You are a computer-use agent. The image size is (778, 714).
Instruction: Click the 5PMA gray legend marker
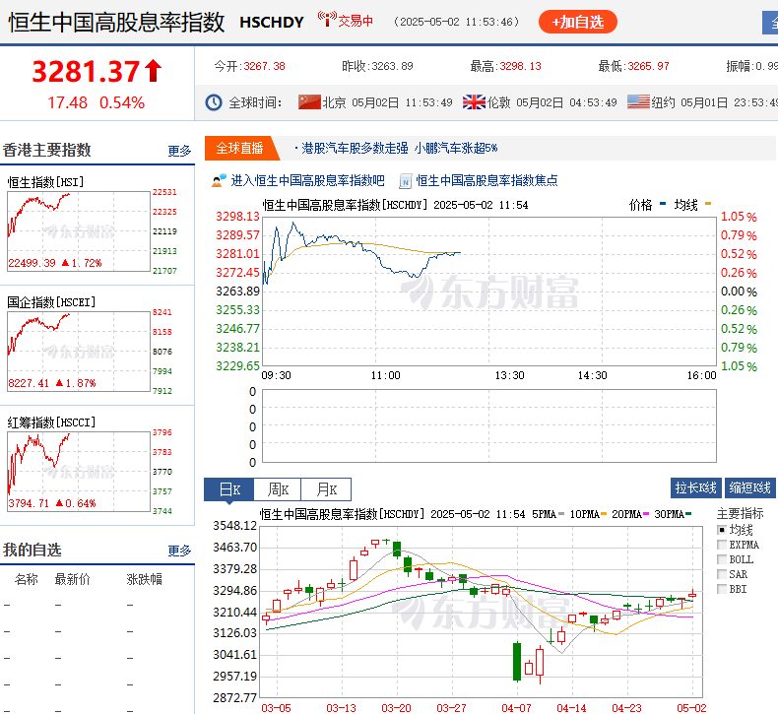[x=561, y=514]
